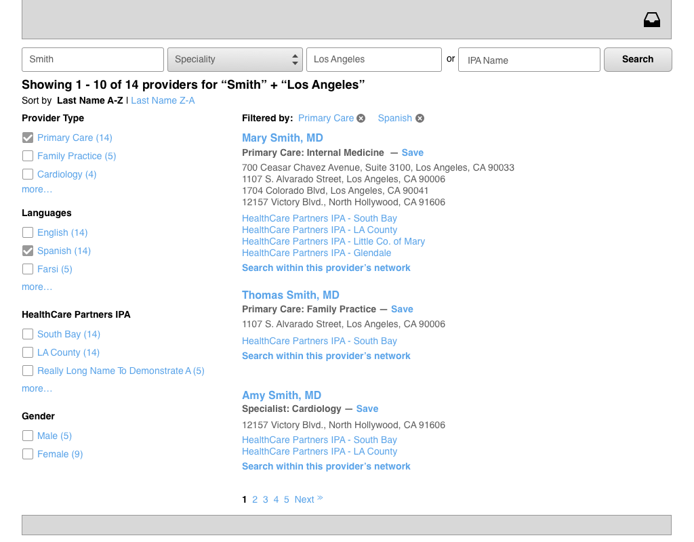The height and width of the screenshot is (542, 694).
Task: Remove the Primary Care filter tag
Action: coord(361,119)
